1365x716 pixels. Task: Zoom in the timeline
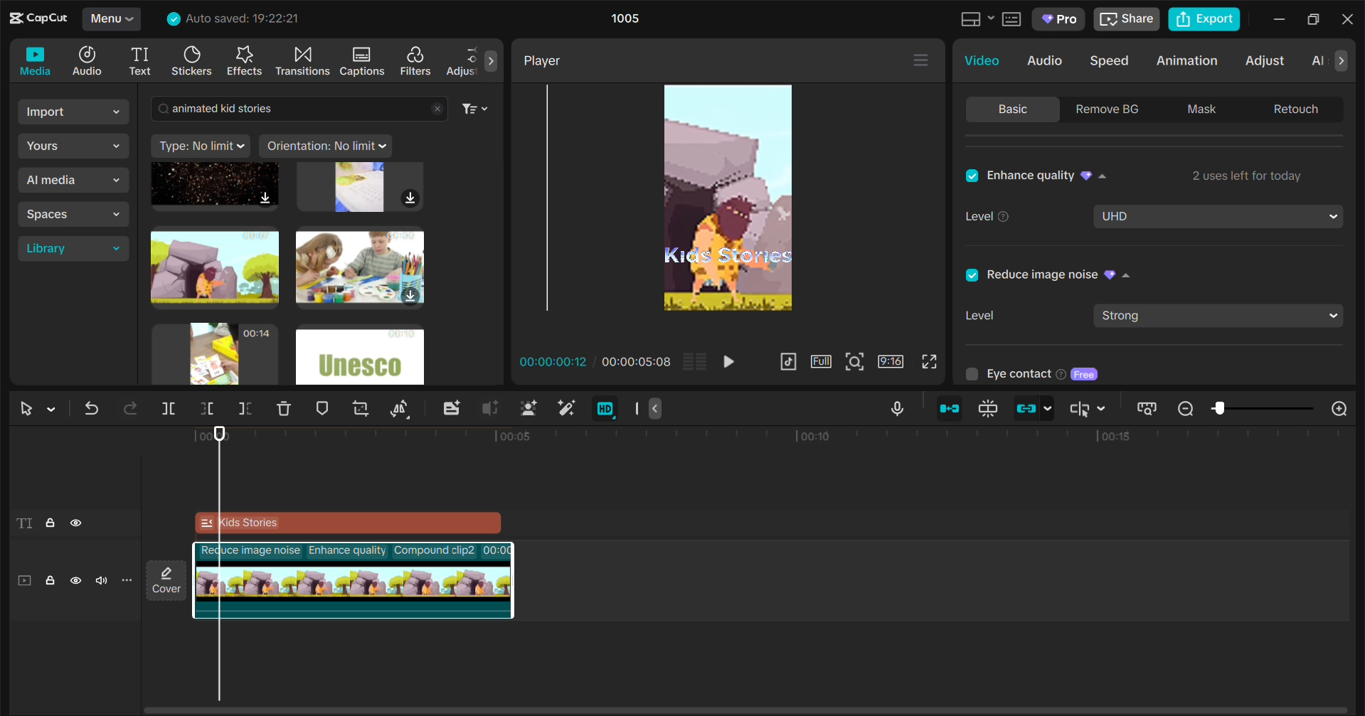tap(1339, 408)
